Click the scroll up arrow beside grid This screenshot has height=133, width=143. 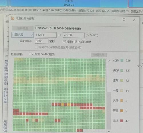point(109,61)
